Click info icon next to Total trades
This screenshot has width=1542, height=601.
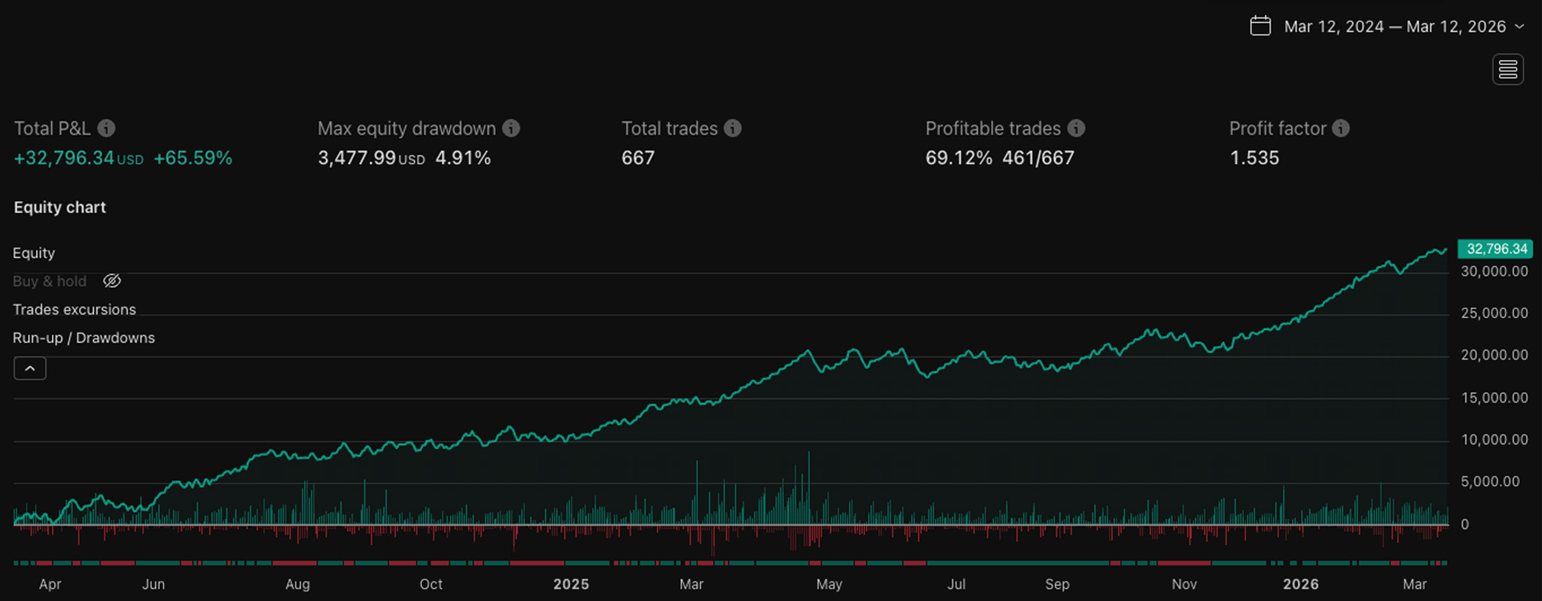732,129
